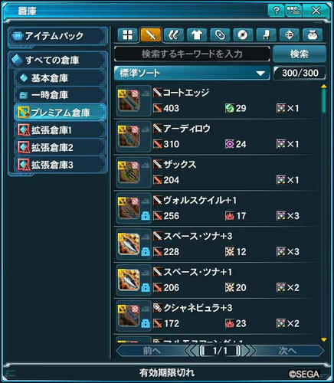Select the costume shirt category filter
Screen dimensions: 334x383
[x=197, y=34]
